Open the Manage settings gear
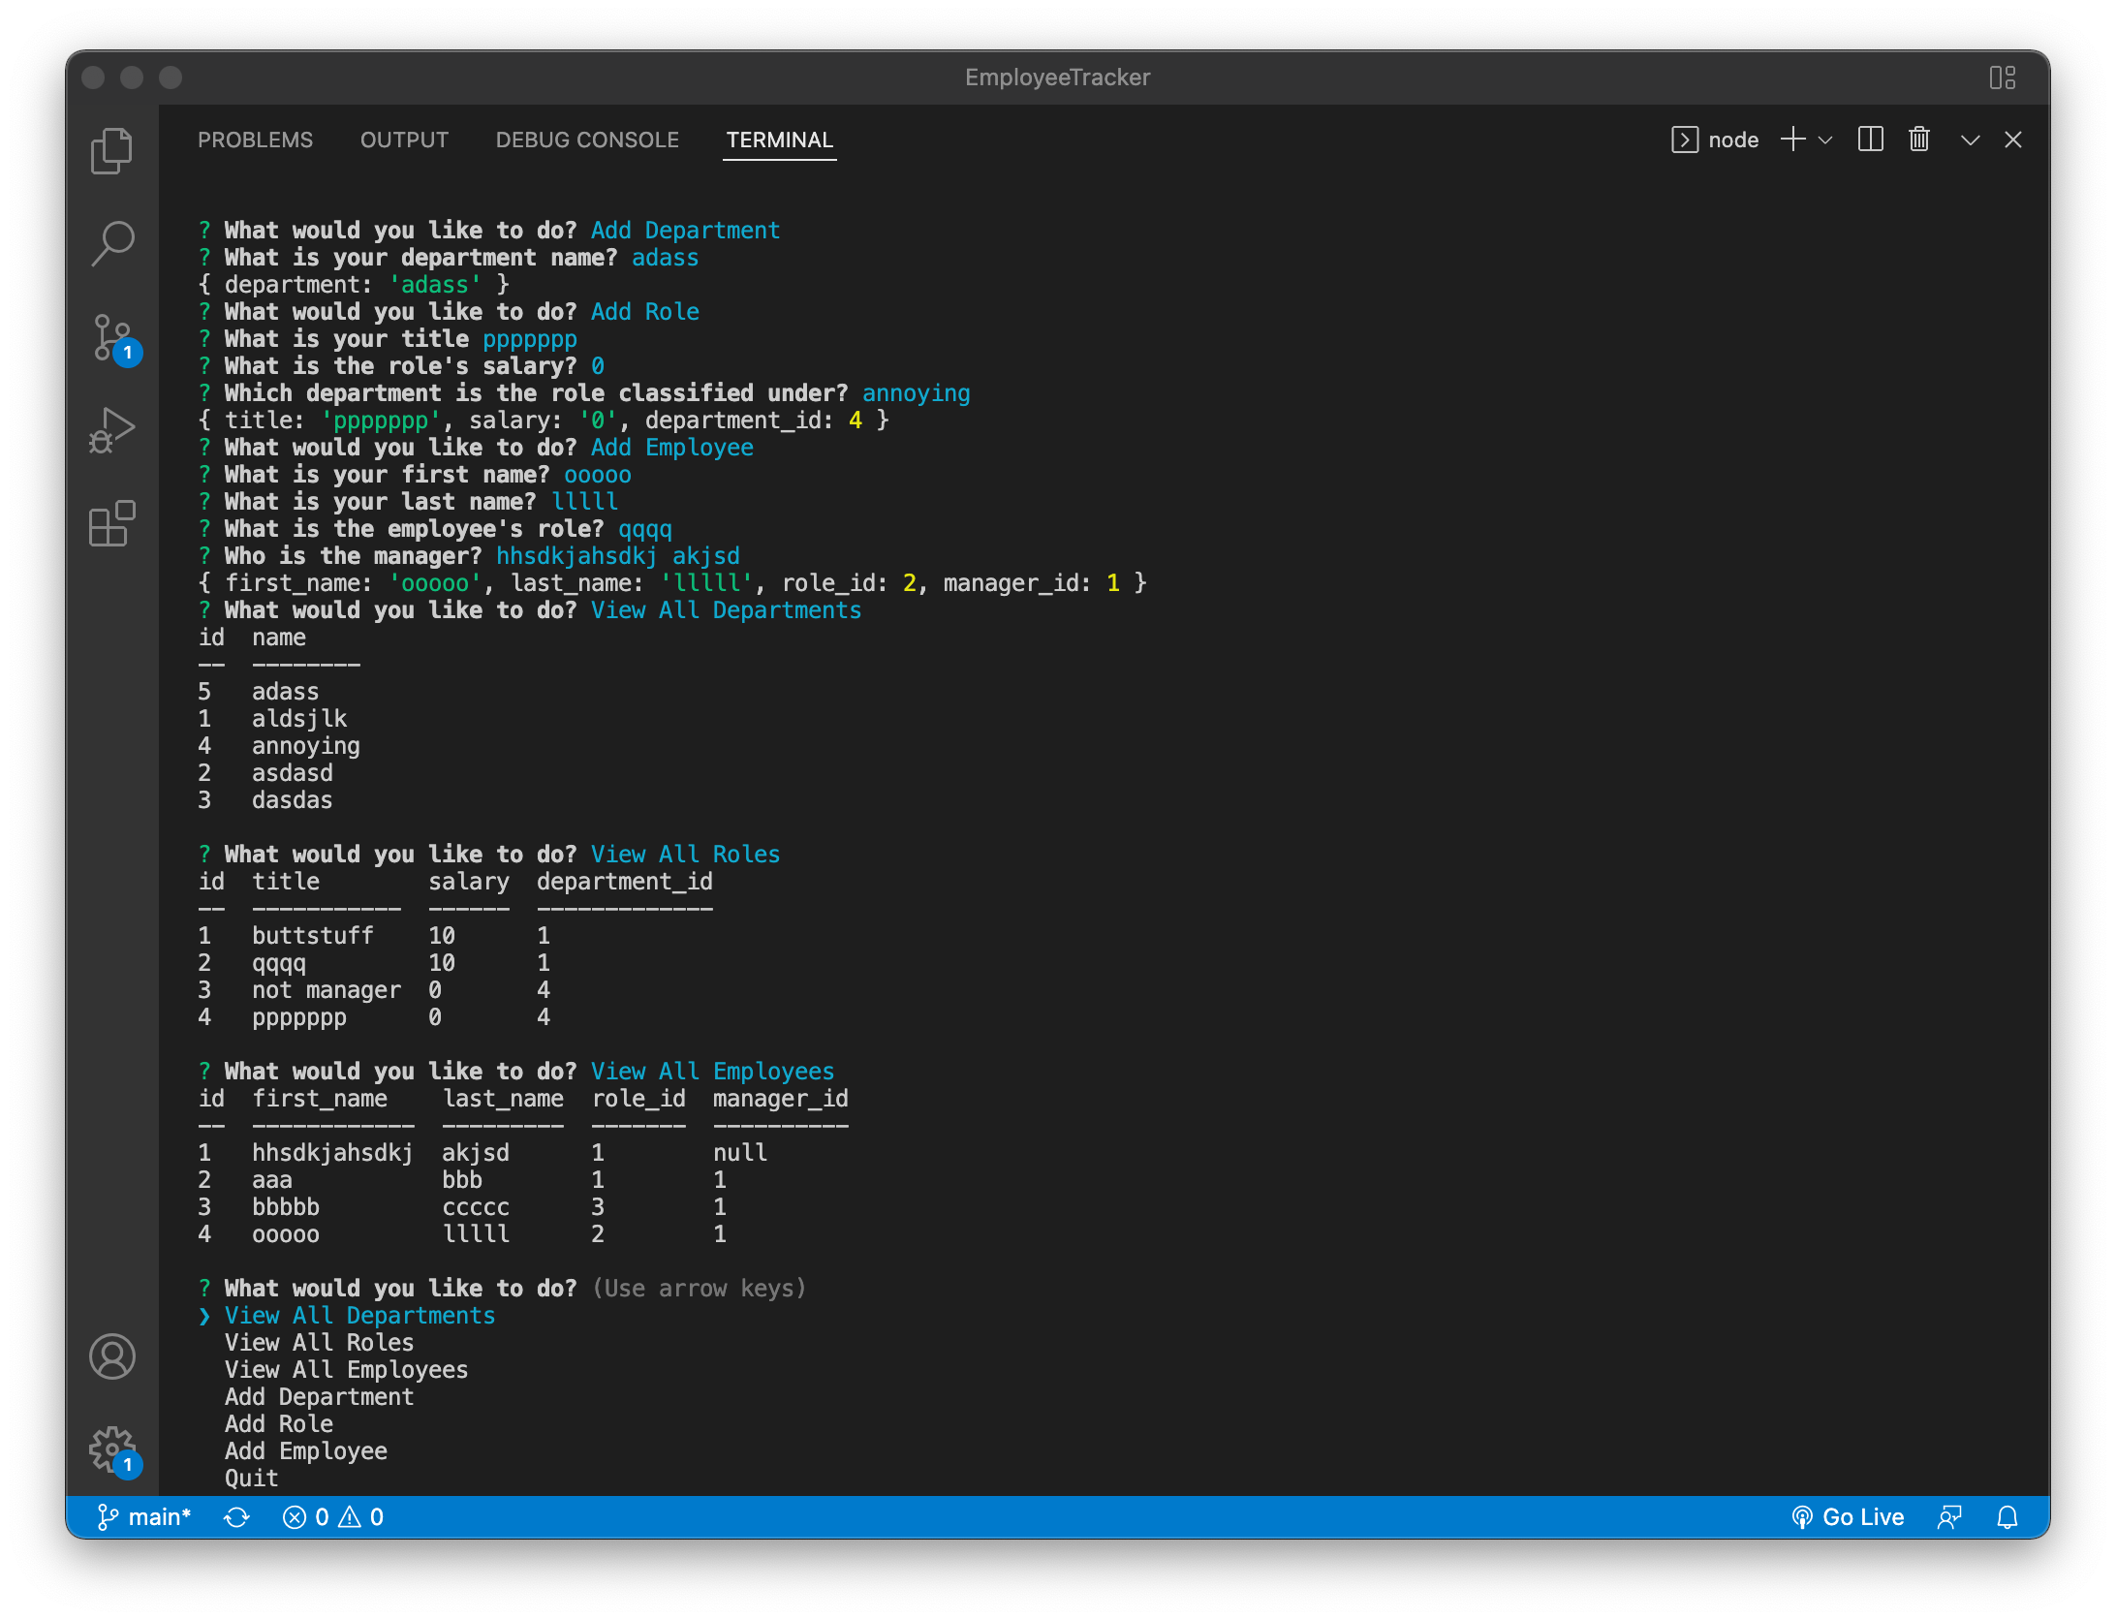 [111, 1449]
